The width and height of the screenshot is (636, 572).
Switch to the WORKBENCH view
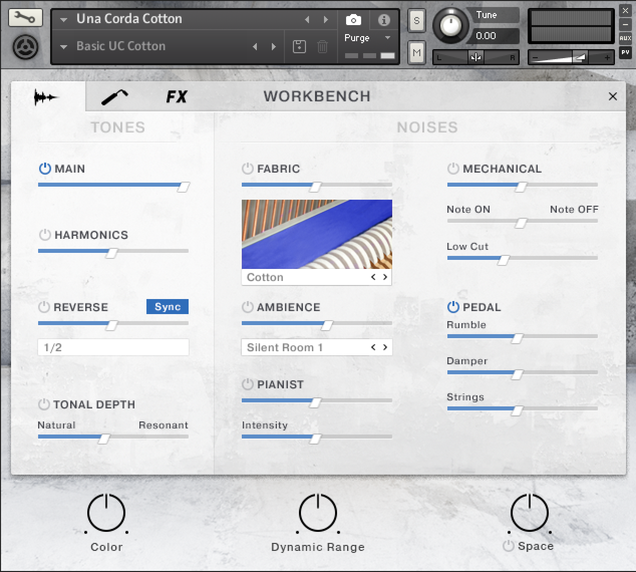(317, 96)
